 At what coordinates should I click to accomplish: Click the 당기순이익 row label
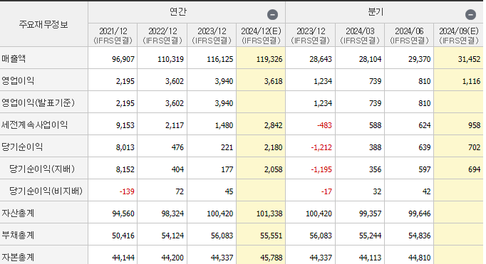(22, 147)
